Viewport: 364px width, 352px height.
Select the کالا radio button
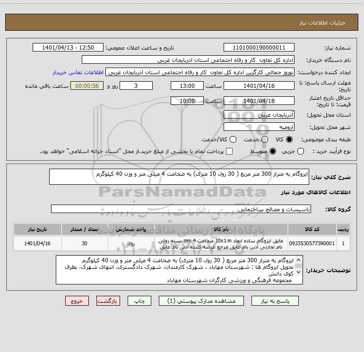(x=289, y=139)
